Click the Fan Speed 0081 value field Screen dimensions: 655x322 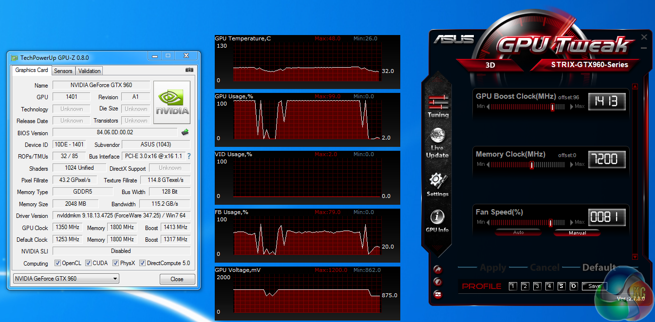point(607,217)
